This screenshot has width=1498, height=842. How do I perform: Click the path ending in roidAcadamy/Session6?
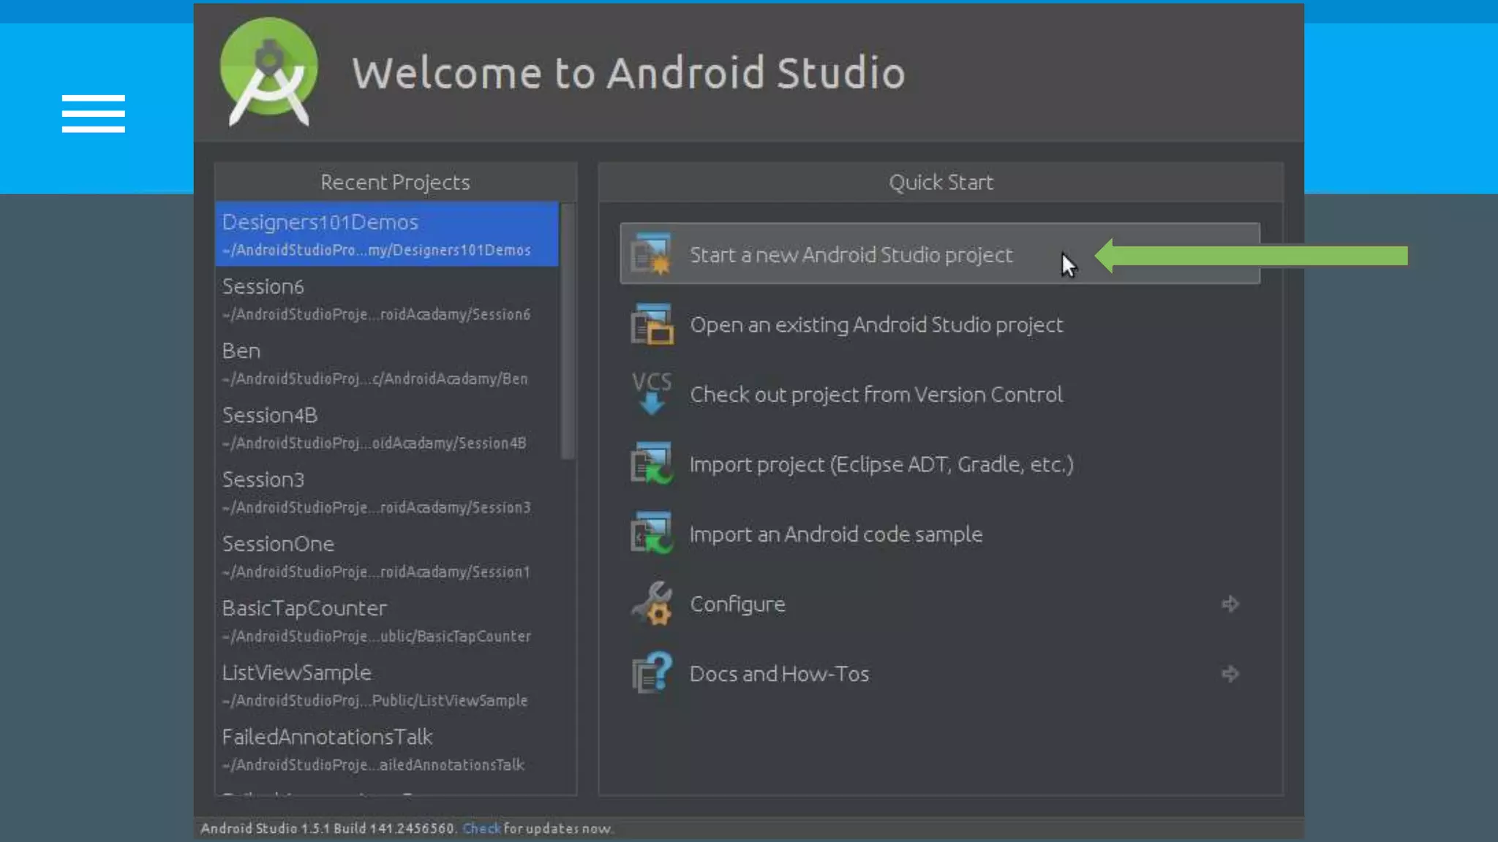[377, 314]
